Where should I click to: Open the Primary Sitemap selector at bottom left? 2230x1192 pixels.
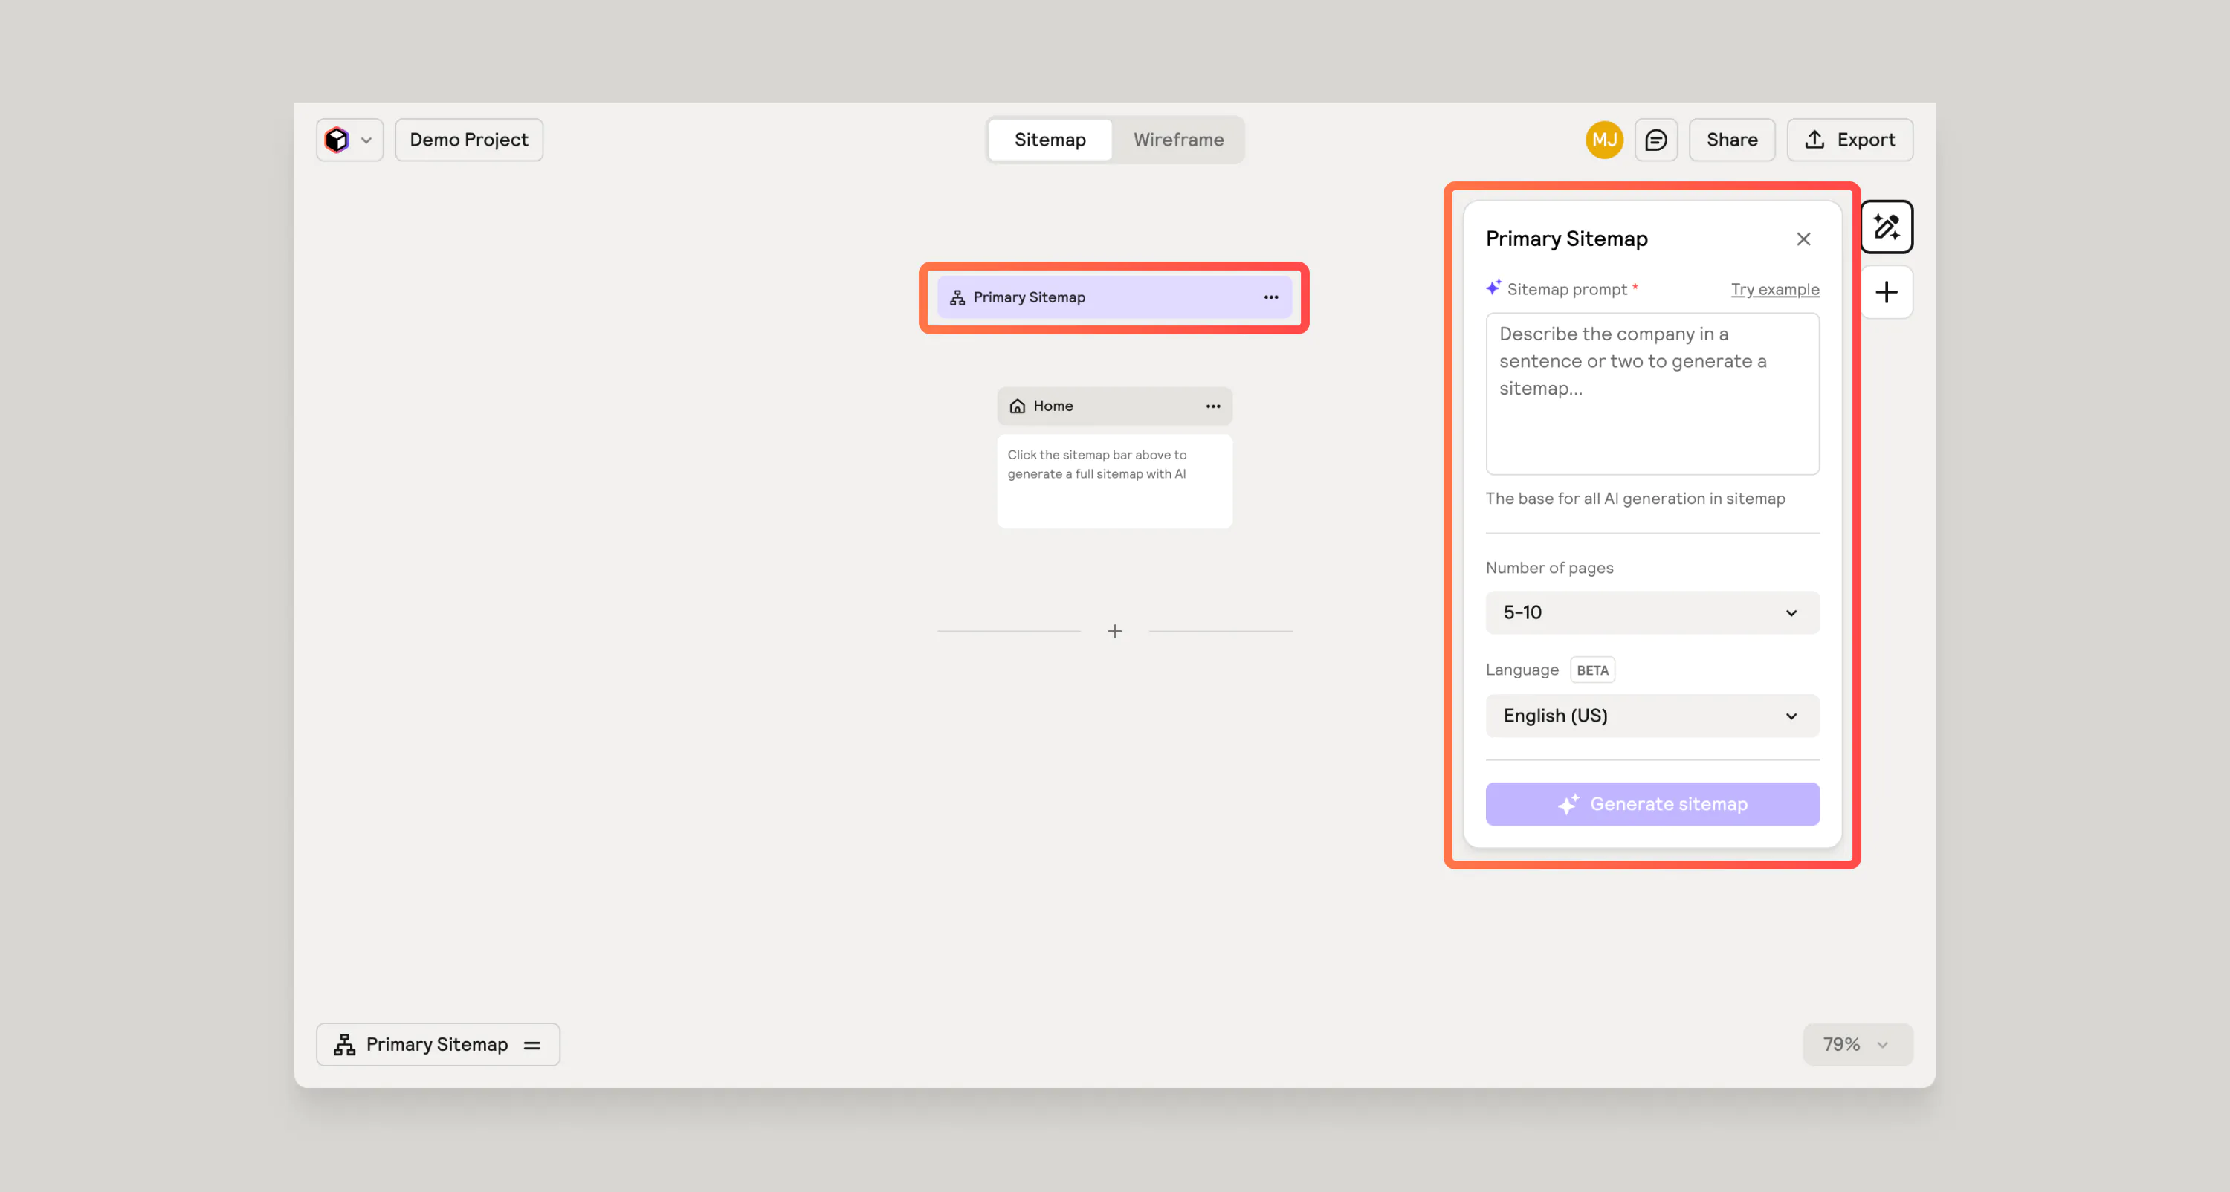point(437,1045)
